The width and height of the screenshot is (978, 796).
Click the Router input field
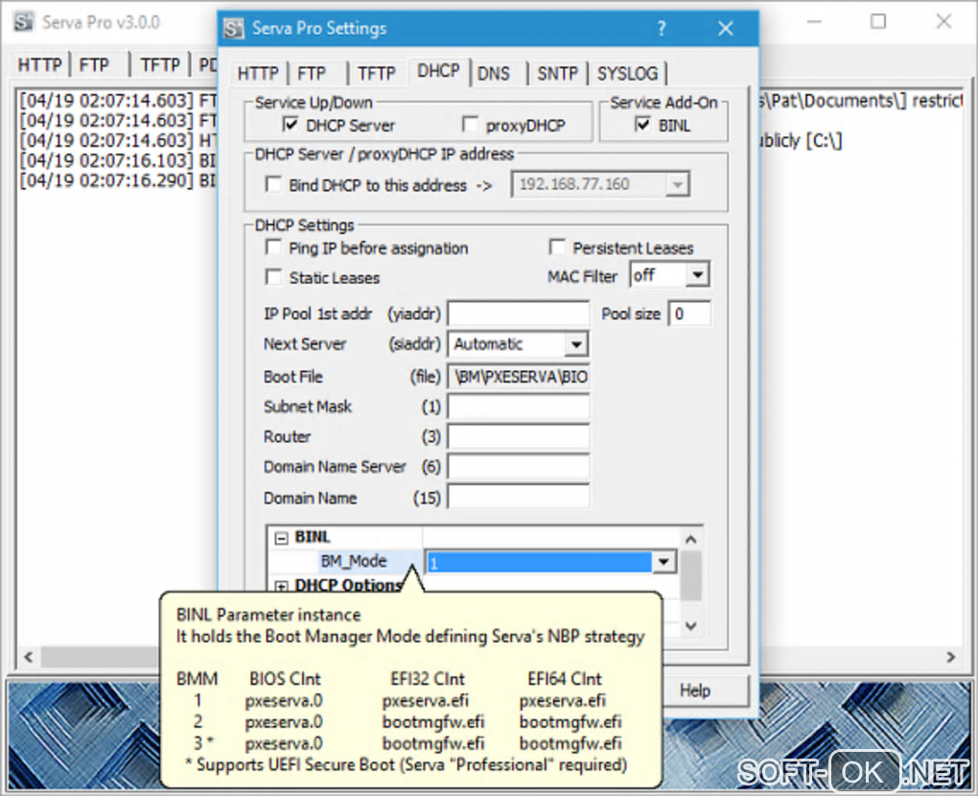click(x=519, y=436)
